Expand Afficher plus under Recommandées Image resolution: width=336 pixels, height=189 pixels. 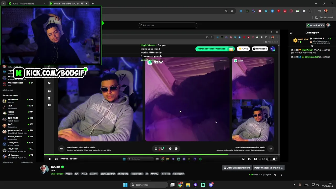tap(8, 162)
